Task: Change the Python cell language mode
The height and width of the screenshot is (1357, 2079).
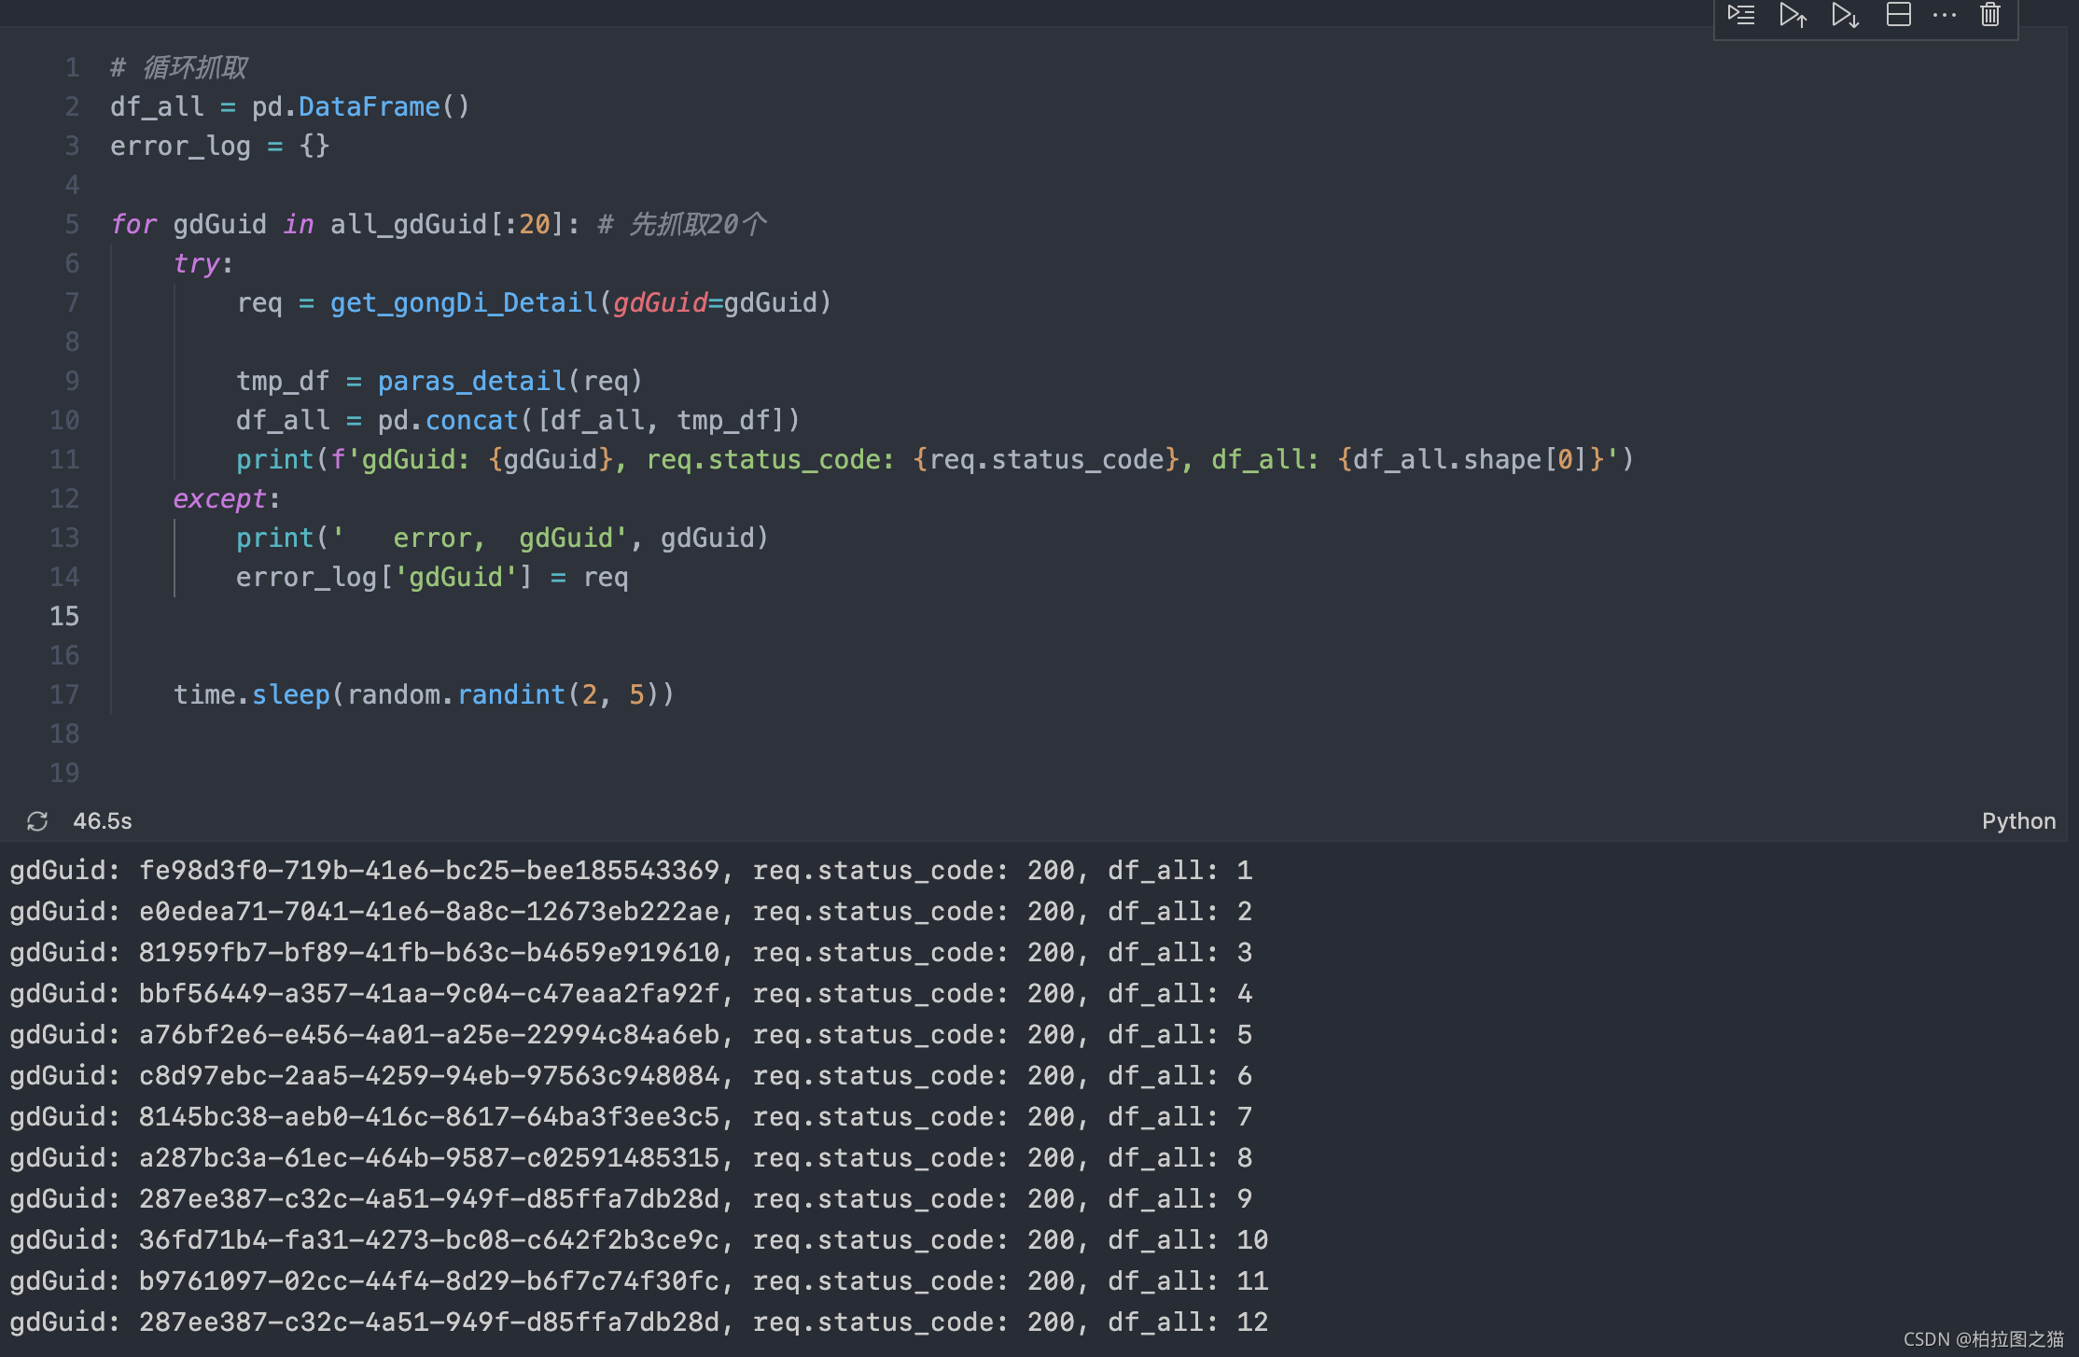Action: point(2018,821)
